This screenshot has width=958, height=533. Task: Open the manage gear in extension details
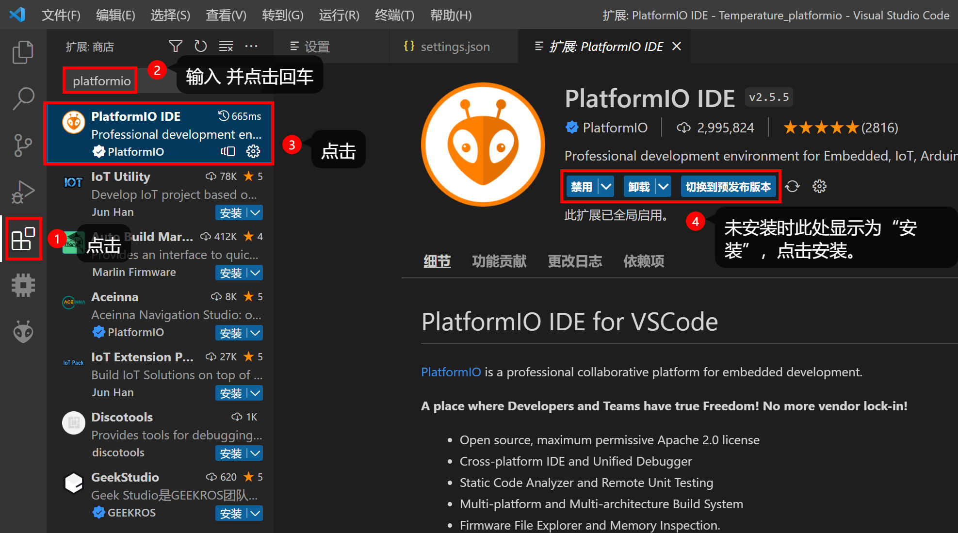coord(819,186)
